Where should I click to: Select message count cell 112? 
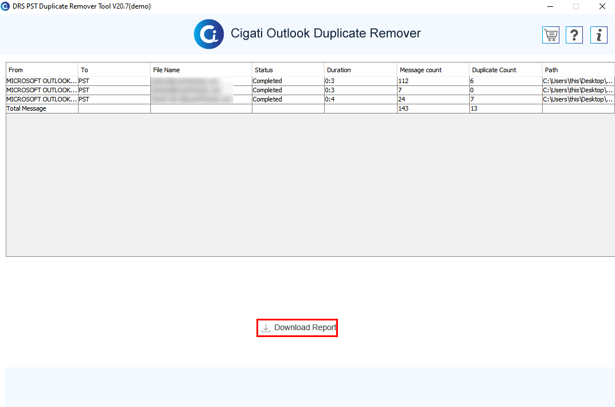433,81
